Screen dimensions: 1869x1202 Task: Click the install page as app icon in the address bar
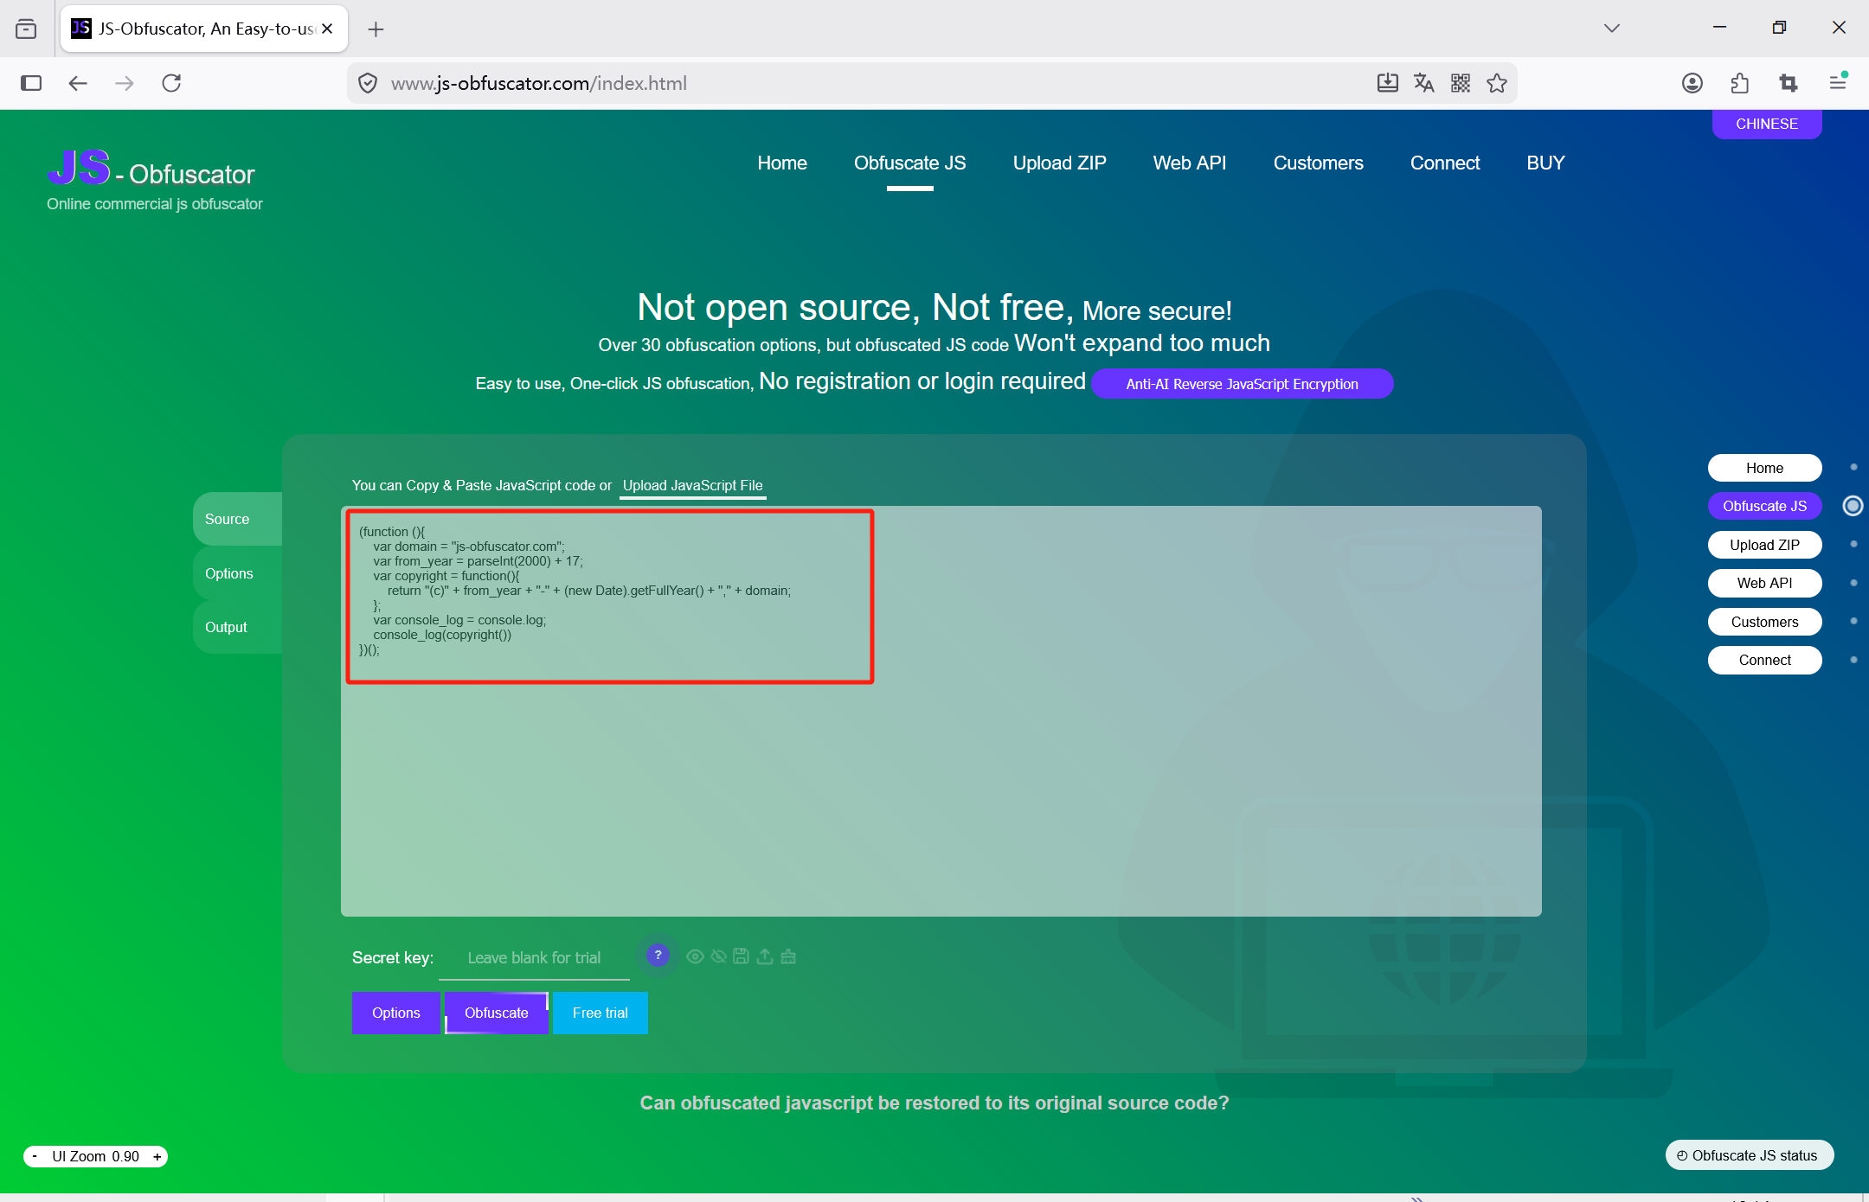1388,83
